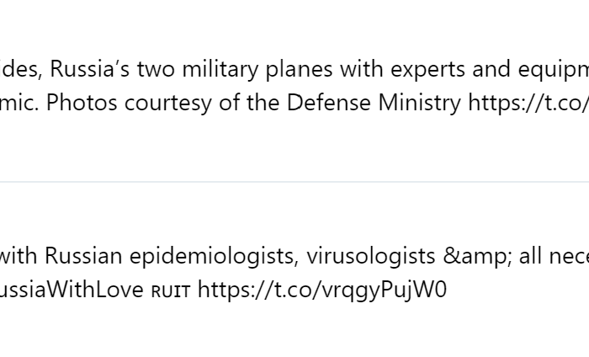Click the word "planes" in the first tweet
589x357 pixels.
(299, 70)
